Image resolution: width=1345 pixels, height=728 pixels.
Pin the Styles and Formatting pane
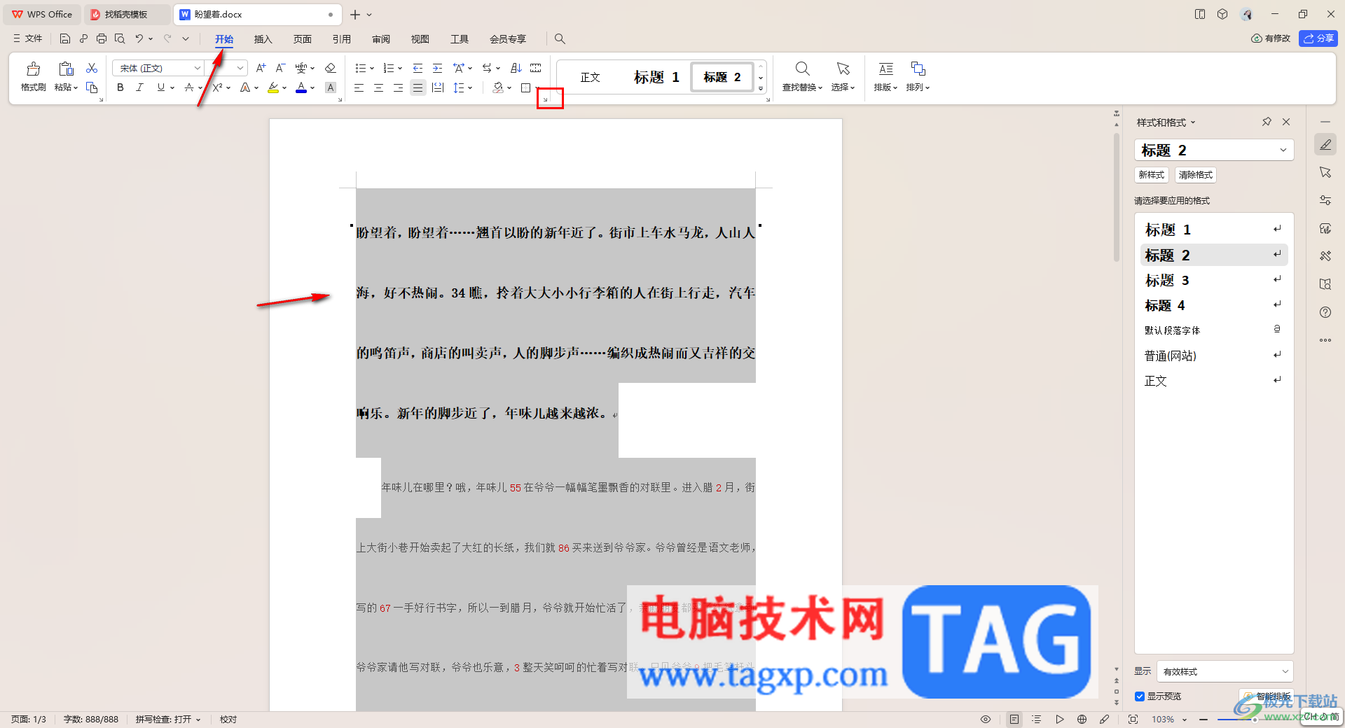click(1267, 122)
